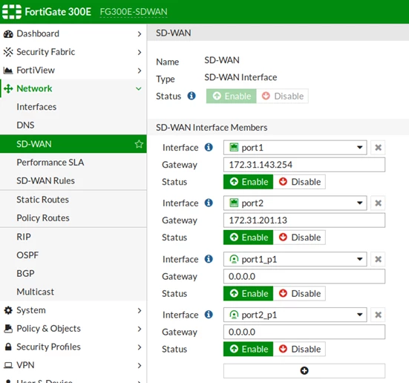Expand the Dashboard menu
409x383 pixels.
pyautogui.click(x=73, y=33)
